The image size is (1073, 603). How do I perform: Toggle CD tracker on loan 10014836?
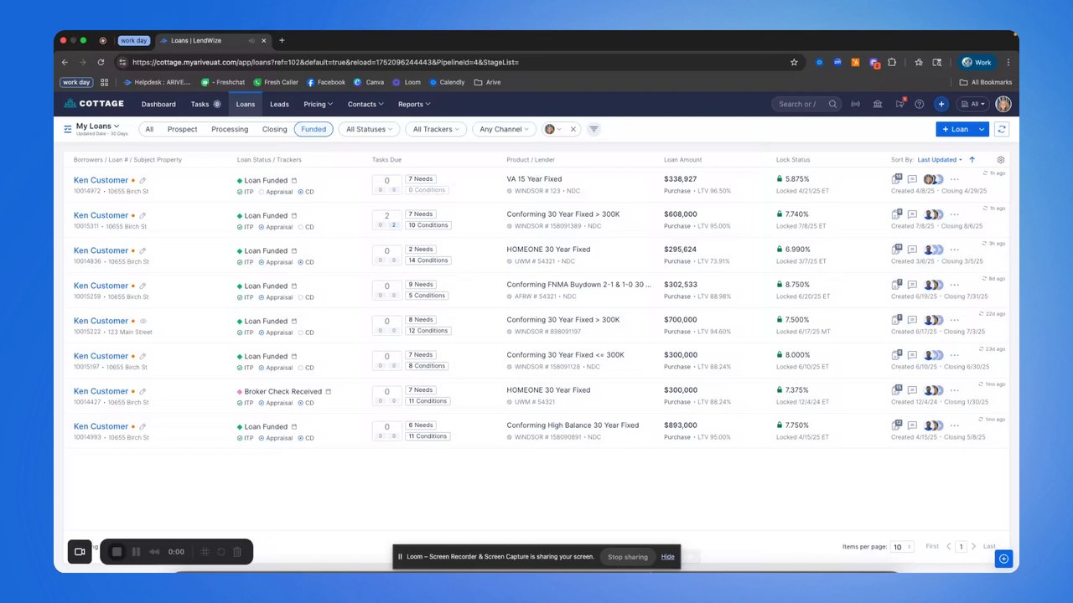306,262
